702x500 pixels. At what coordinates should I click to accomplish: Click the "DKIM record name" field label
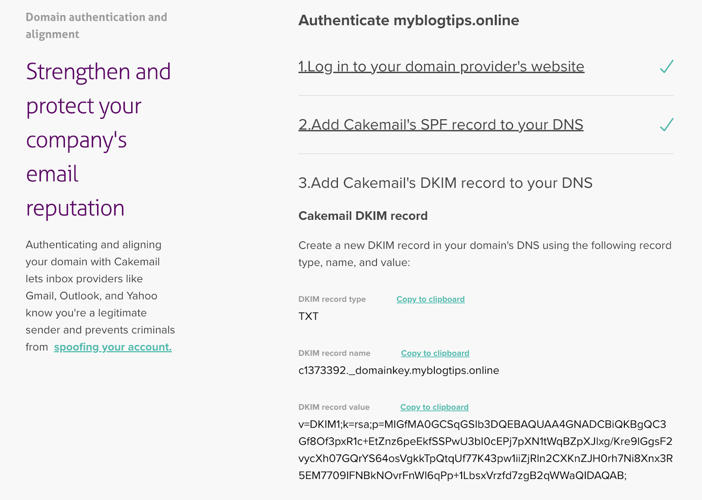(x=334, y=353)
